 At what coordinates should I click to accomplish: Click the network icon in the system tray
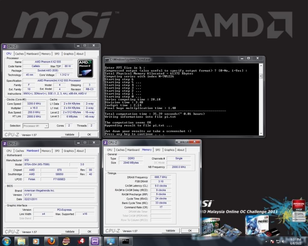(x=278, y=241)
